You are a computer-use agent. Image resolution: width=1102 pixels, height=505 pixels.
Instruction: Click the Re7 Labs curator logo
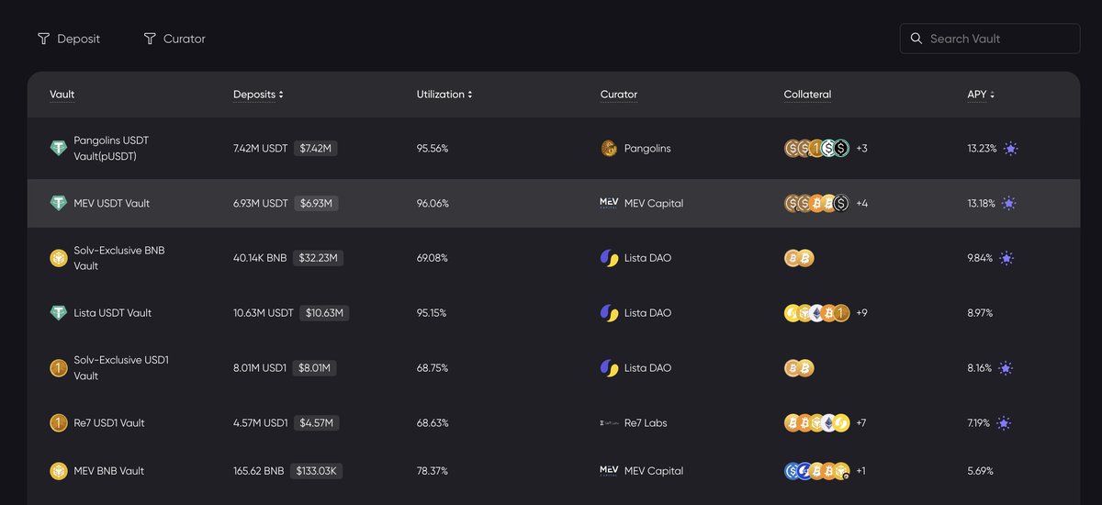[x=609, y=423]
